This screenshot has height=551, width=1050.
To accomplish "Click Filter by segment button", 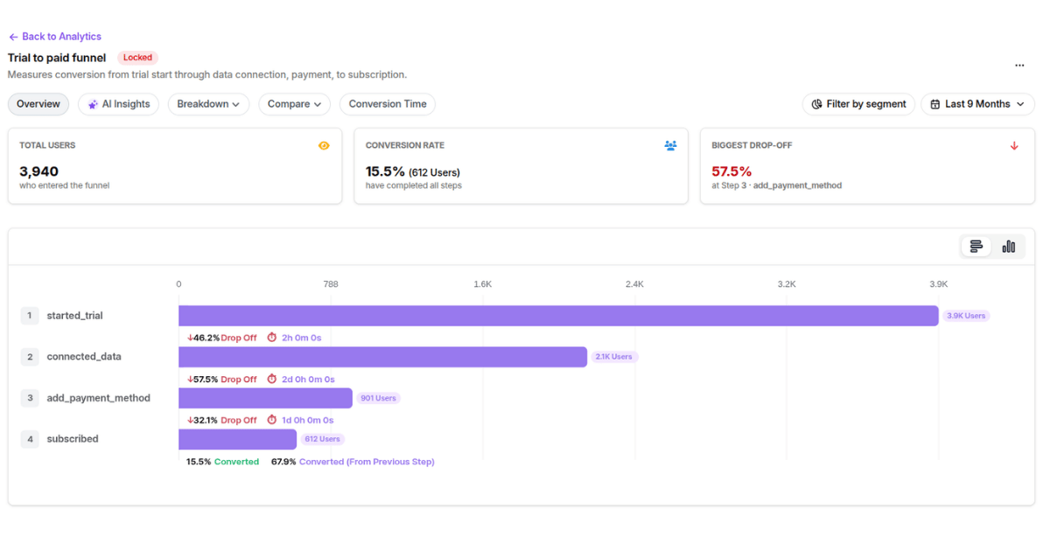I will coord(858,104).
